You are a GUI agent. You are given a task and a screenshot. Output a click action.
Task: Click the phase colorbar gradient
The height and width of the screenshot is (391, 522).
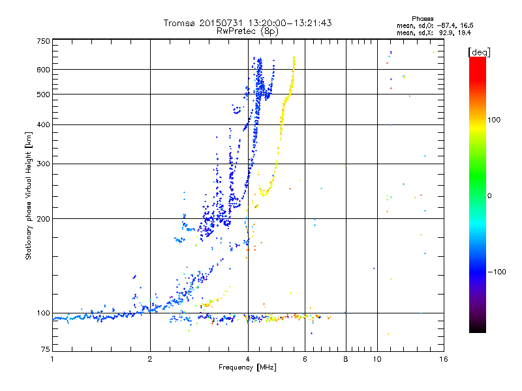[x=478, y=194]
